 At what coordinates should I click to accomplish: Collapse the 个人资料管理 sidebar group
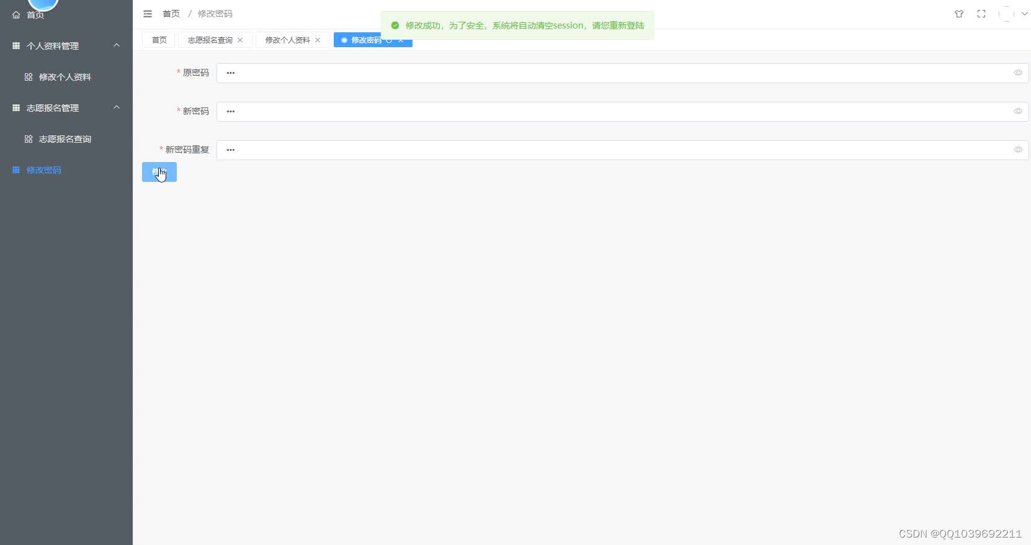pos(66,46)
